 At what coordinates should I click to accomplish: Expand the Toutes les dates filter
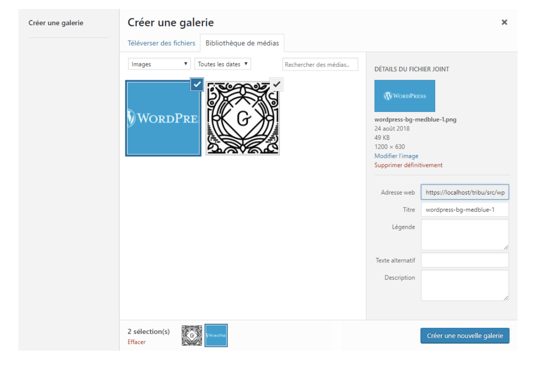pos(222,64)
